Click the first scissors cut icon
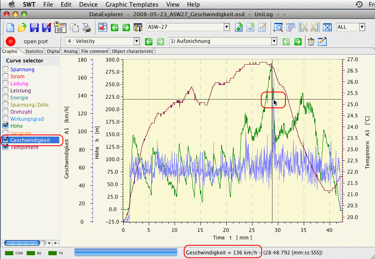Viewport: 375px width, 259px height. 303,27
